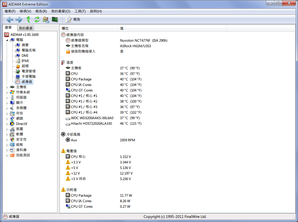Select the CPU 核心 voltage row
This screenshot has height=222, width=298.
98,156
